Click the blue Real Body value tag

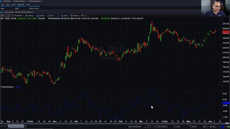pos(226,103)
